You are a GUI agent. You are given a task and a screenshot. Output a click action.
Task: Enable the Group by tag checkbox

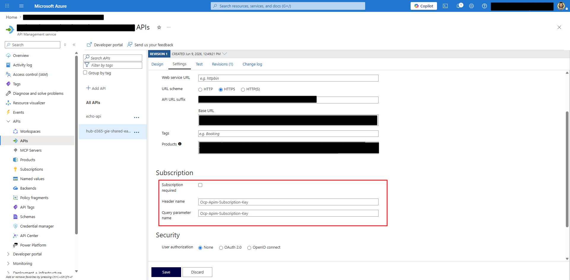[x=85, y=73]
